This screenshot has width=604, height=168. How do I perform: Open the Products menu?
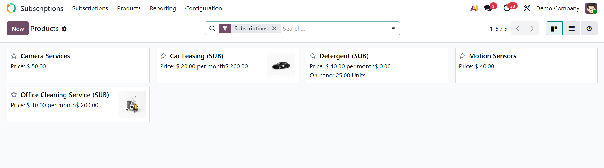pos(129,8)
